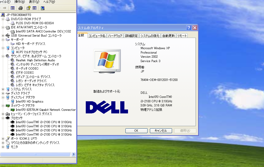Switch to the リモート tab
Screen dimensions: 264x167
tap(182, 36)
